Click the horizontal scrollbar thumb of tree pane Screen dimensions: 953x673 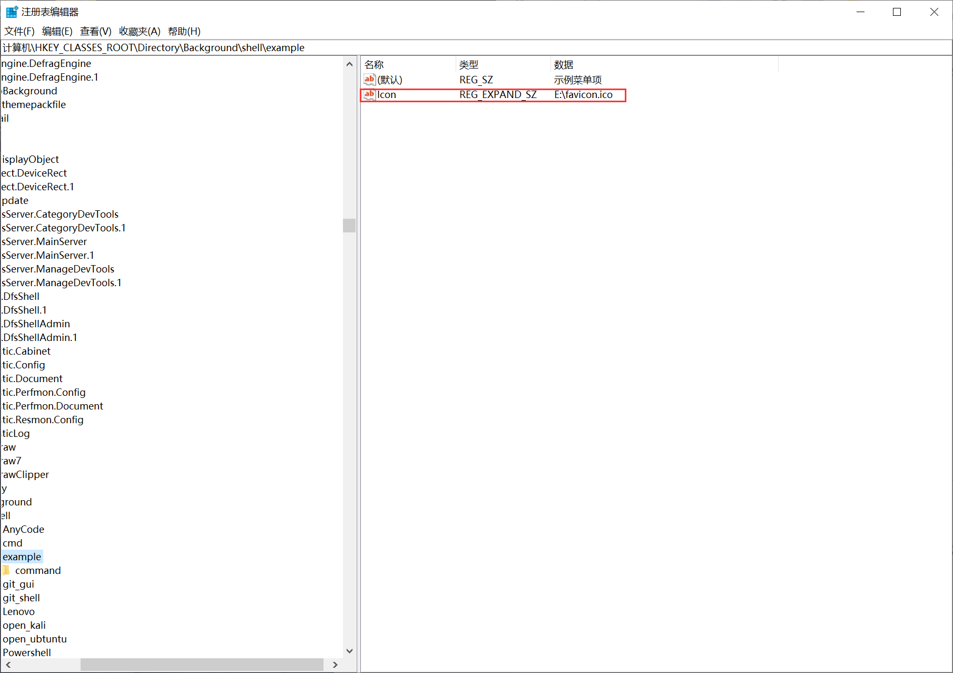(x=202, y=665)
